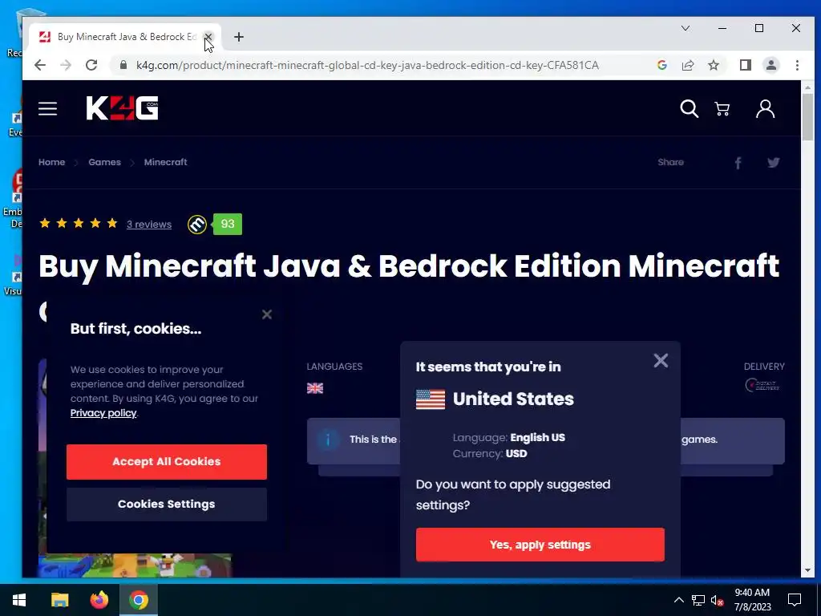821x616 pixels.
Task: Click the address bar URL
Action: [x=367, y=65]
